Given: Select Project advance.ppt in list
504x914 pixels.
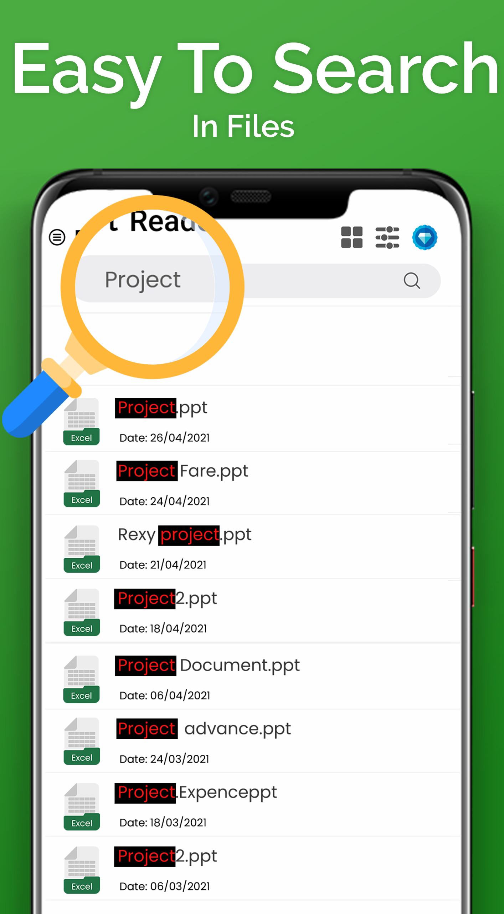Looking at the screenshot, I should 252,741.
